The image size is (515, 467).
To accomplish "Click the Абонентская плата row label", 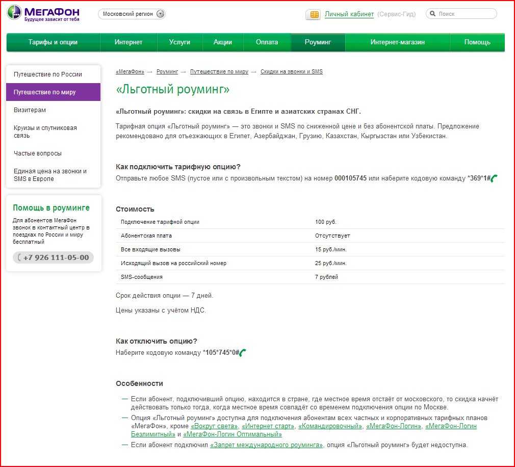I will click(x=146, y=236).
